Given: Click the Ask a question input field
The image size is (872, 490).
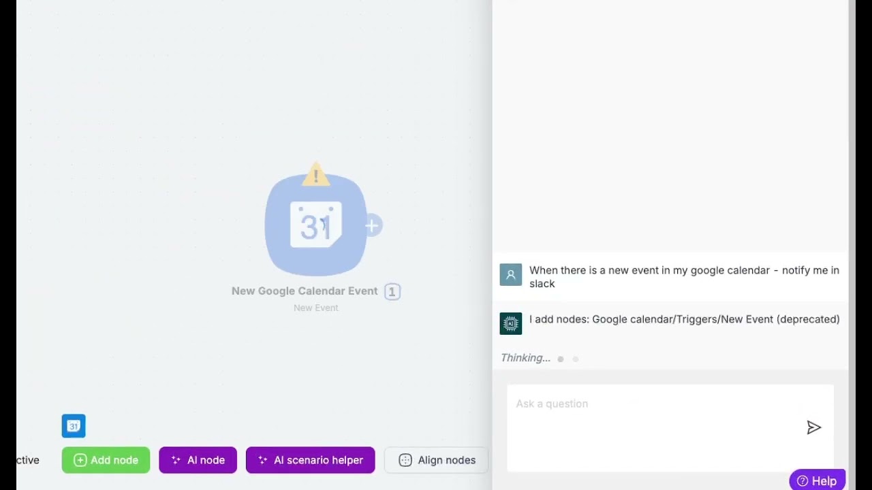Looking at the screenshot, I should click(654, 404).
